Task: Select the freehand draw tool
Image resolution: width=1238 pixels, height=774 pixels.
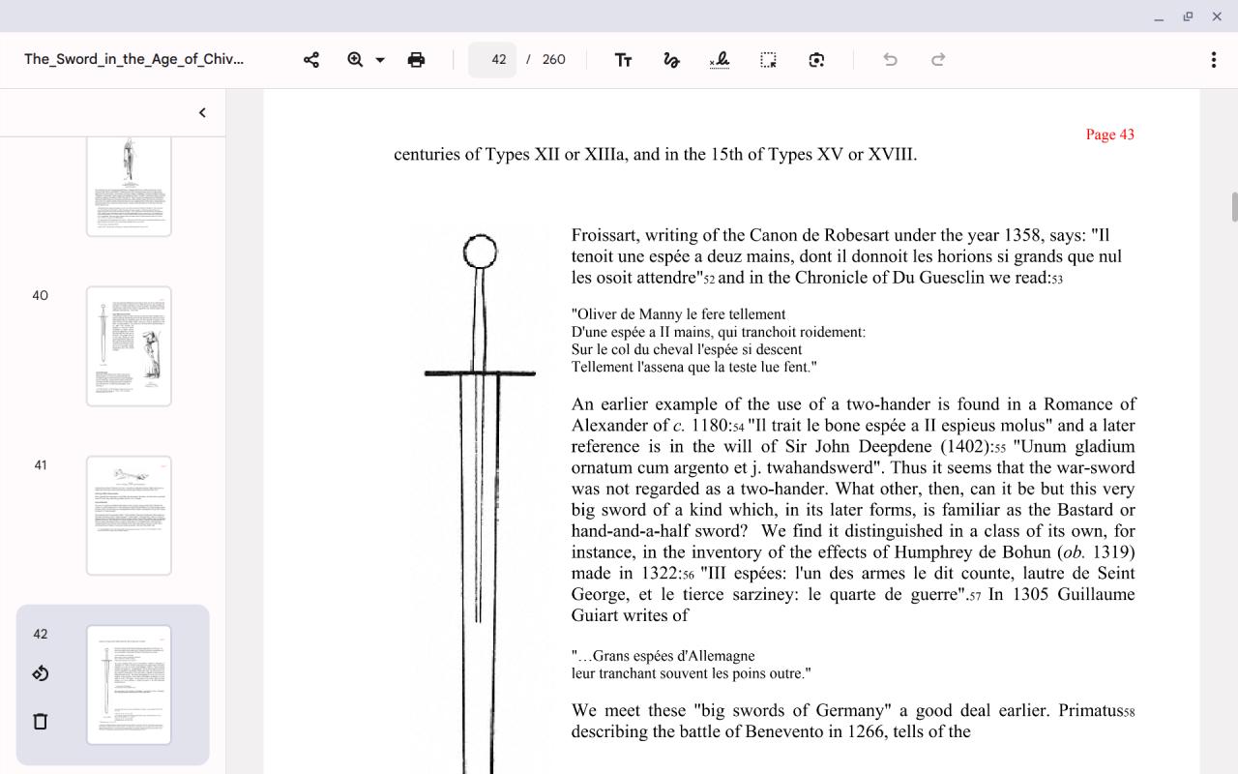Action: click(671, 60)
